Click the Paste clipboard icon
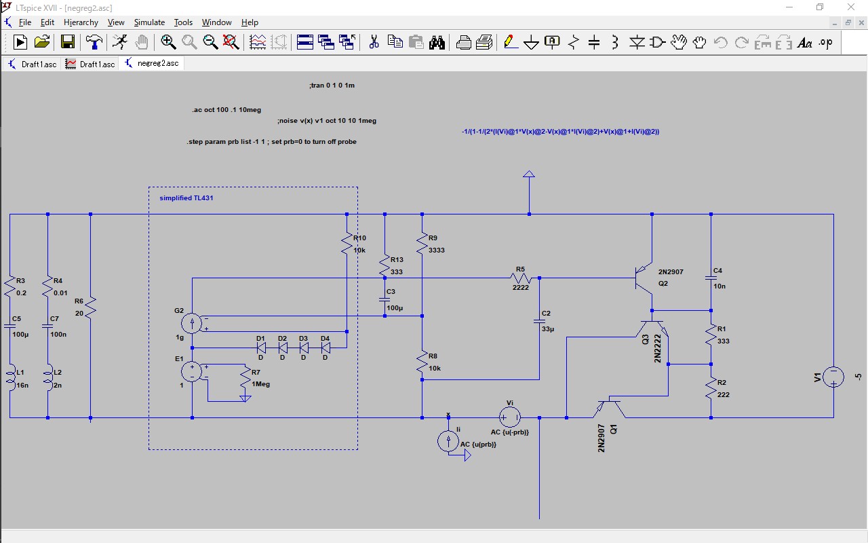Viewport: 868px width, 543px height. (x=416, y=42)
